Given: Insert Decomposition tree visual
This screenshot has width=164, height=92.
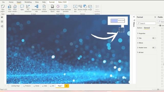Looking at the screenshot, I should pyautogui.click(x=36, y=8).
